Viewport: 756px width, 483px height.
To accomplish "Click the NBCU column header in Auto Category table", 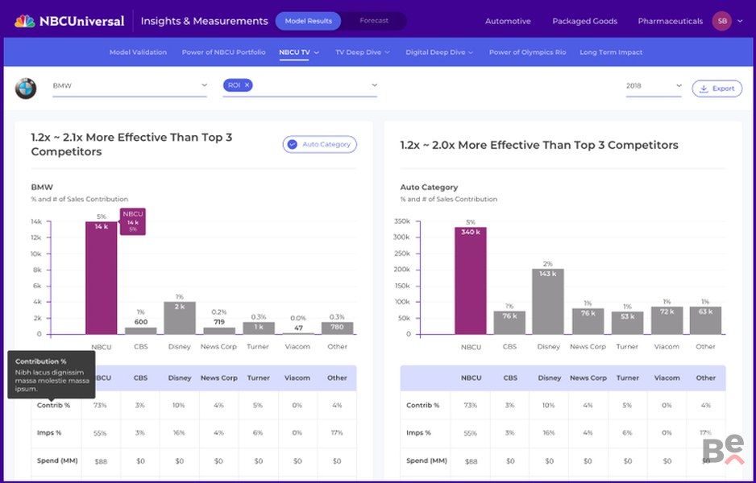I will [x=471, y=378].
